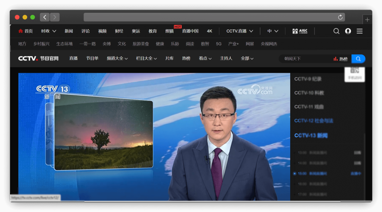Go to the 一带一路 link
The width and height of the screenshot is (382, 212).
(x=87, y=44)
